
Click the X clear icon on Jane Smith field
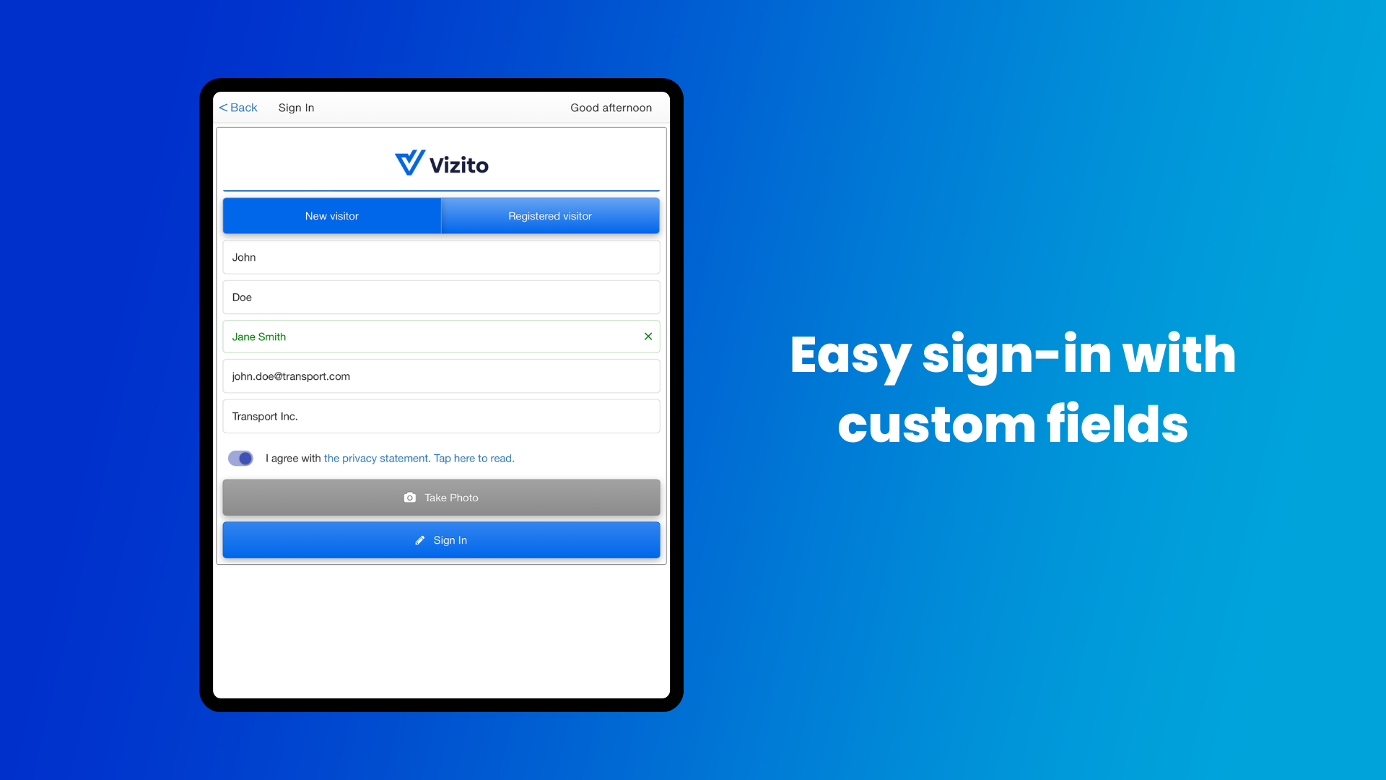(x=648, y=336)
